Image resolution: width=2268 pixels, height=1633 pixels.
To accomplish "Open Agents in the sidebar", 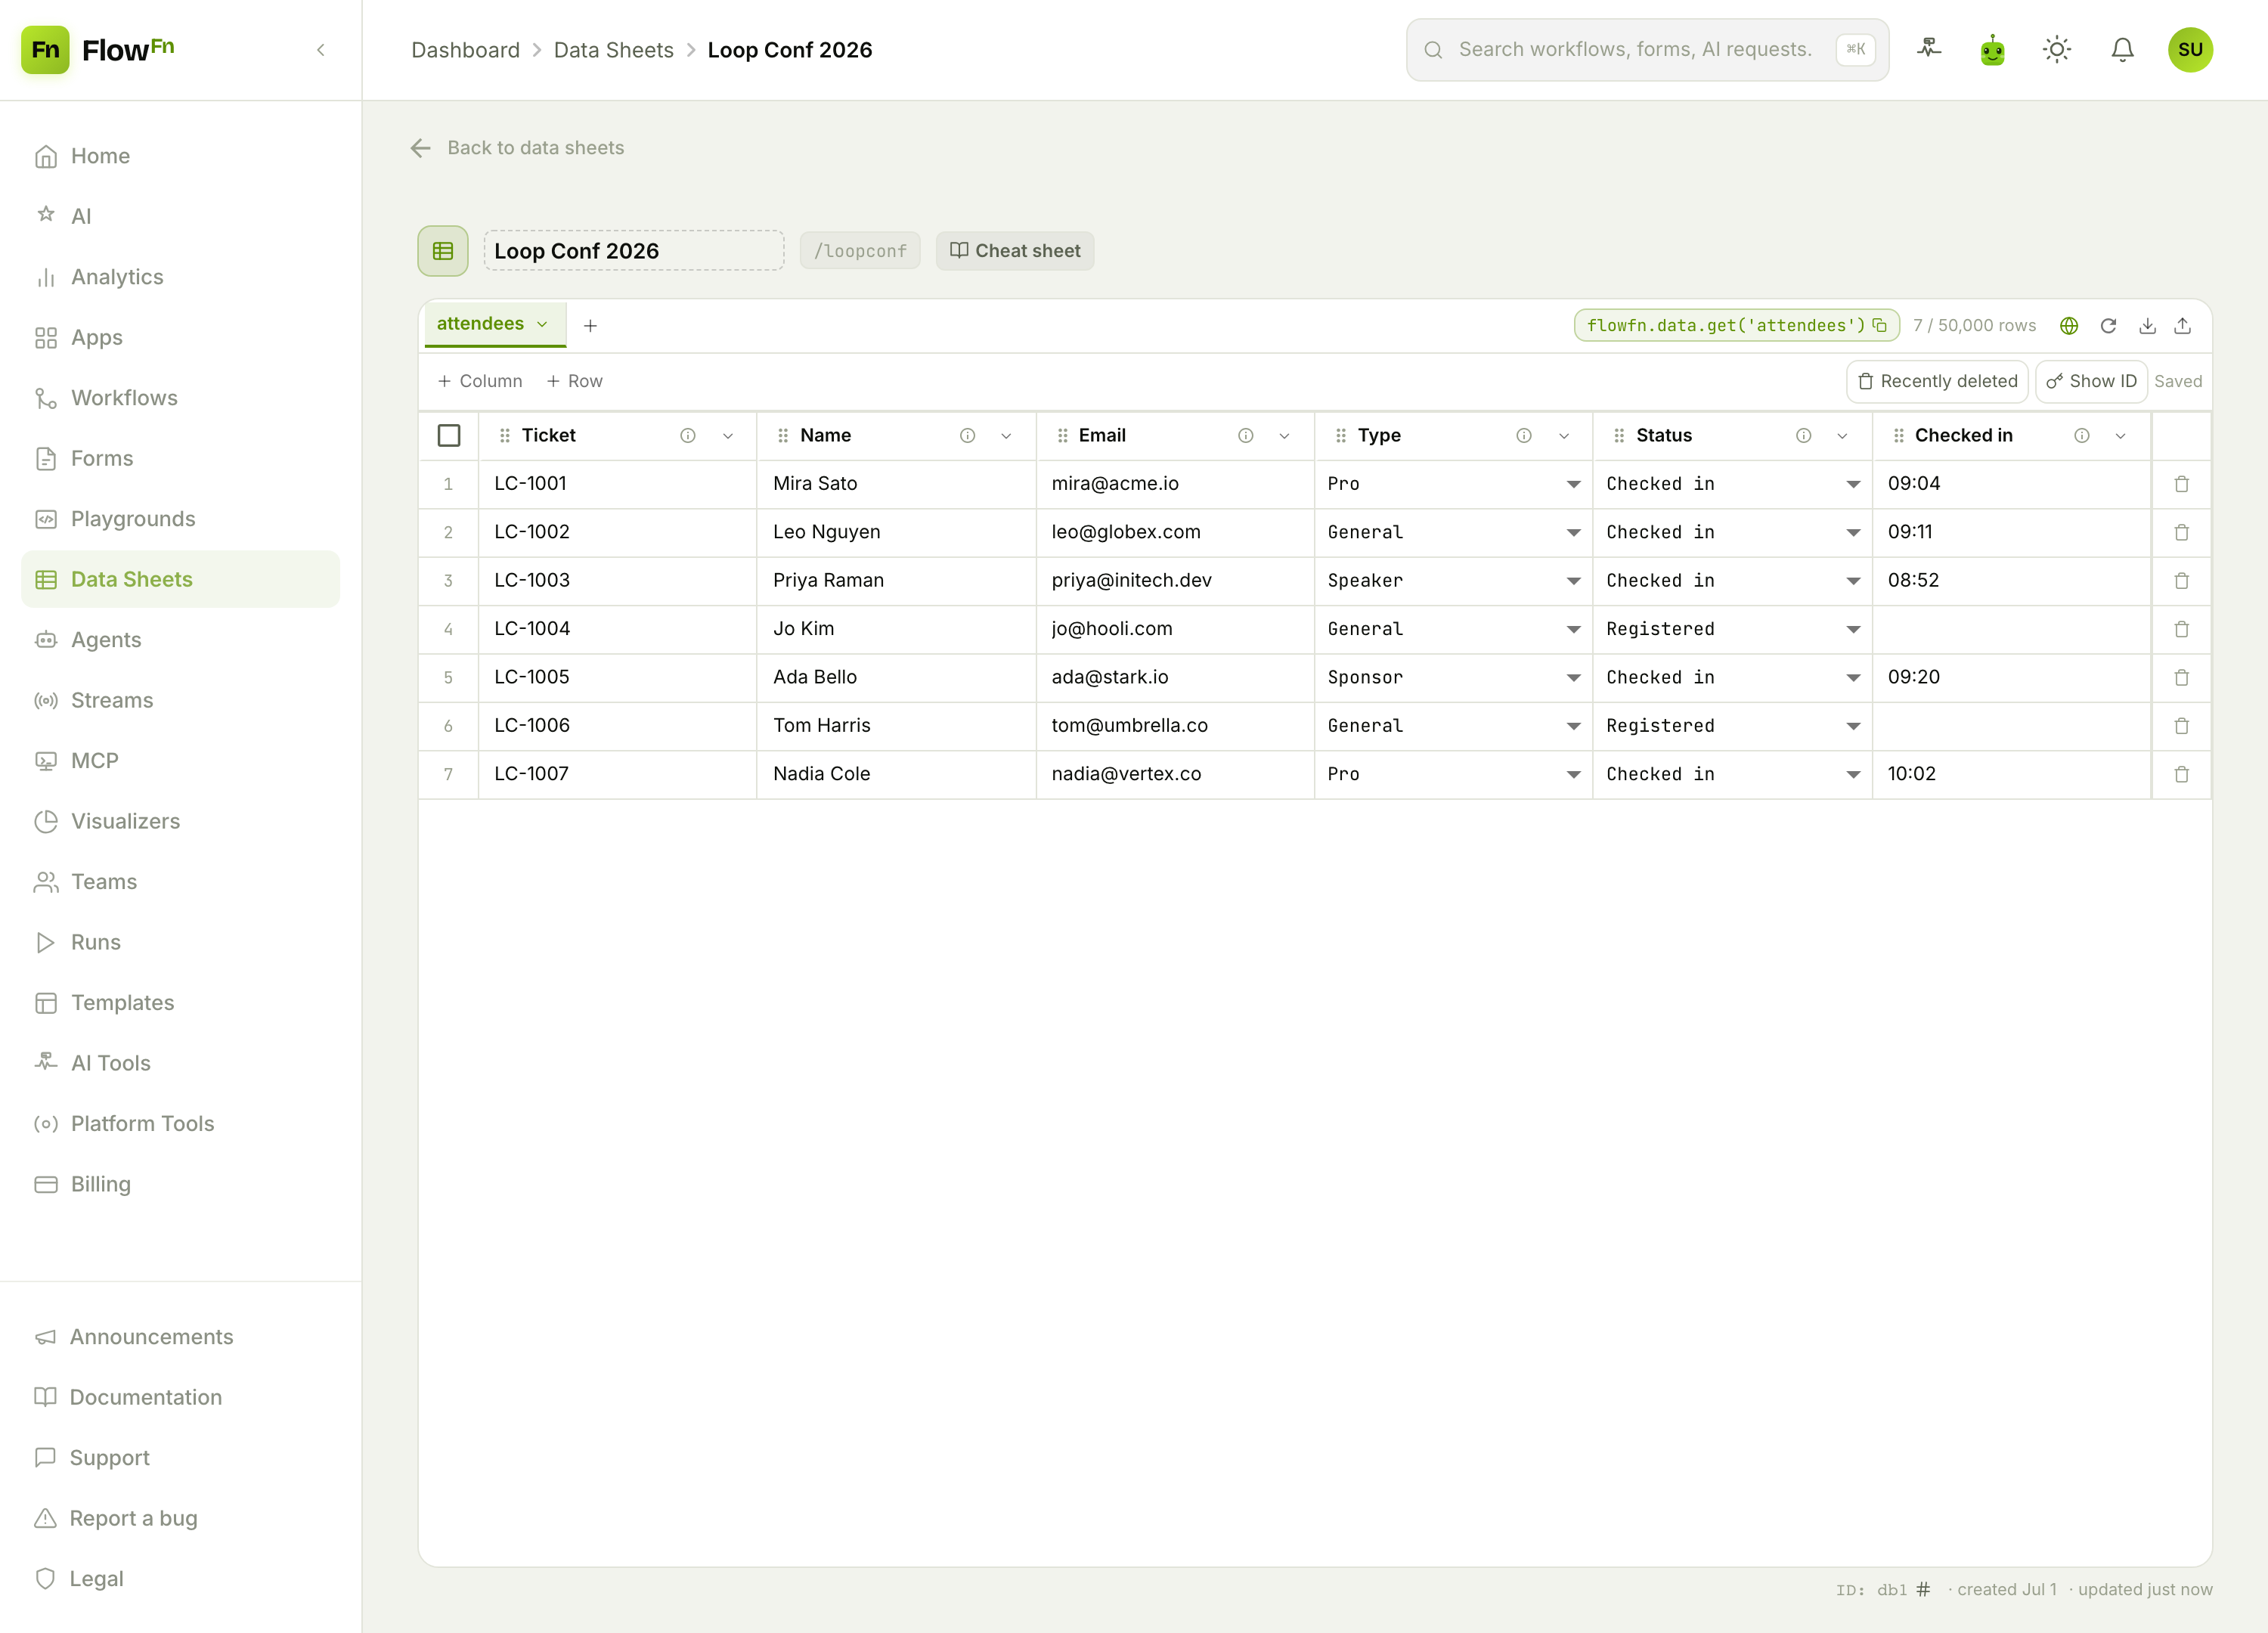I will pos(181,640).
